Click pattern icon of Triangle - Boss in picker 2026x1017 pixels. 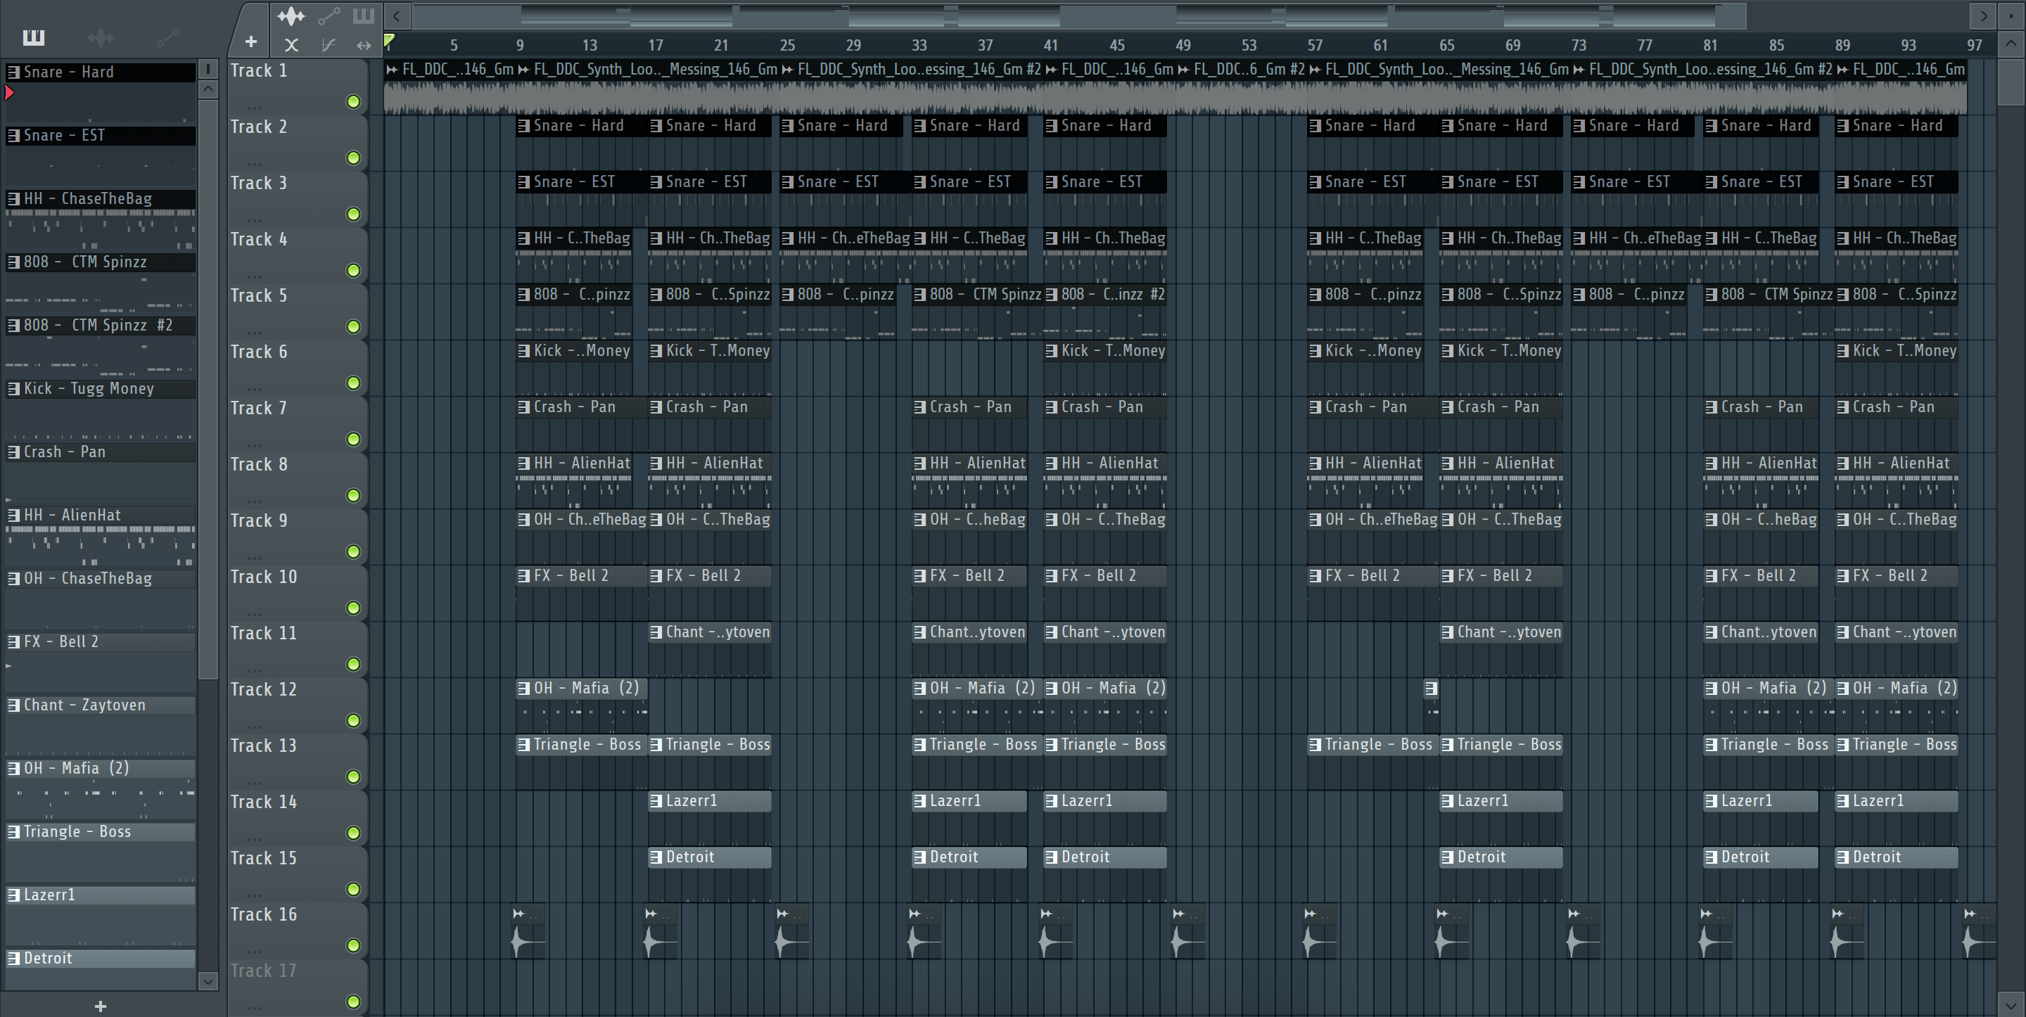pos(13,831)
